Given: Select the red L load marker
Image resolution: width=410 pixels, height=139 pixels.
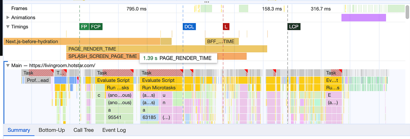Looking at the screenshot, I should 226,27.
